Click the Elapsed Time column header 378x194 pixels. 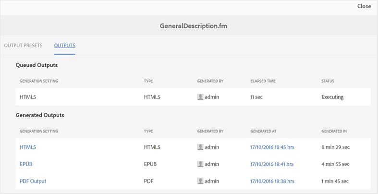263,81
